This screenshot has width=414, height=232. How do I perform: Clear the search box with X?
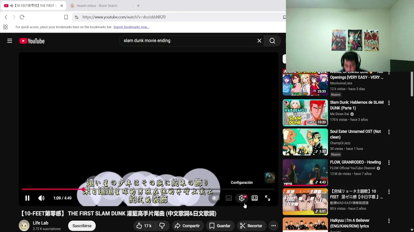point(259,41)
